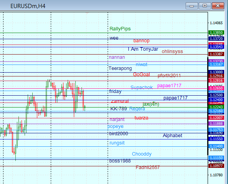The height and width of the screenshot is (184, 228).
Task: Select the Supachok label
Action: click(141, 87)
